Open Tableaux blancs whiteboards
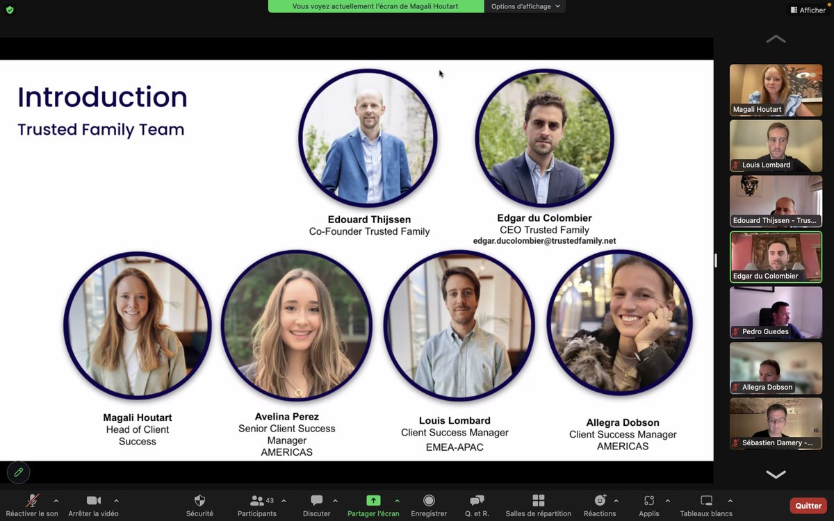 click(x=706, y=506)
